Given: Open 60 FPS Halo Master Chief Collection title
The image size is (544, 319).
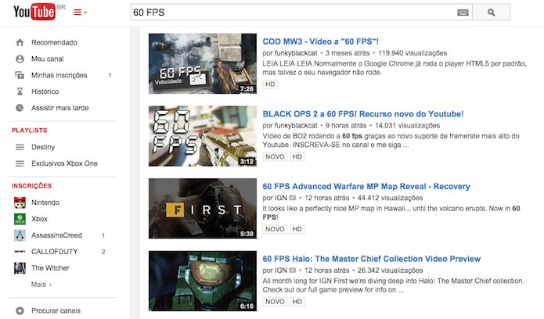Looking at the screenshot, I should point(372,259).
